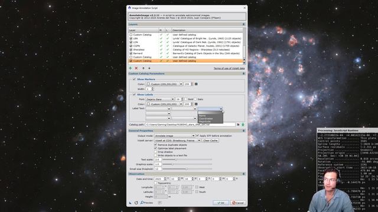
Task: Add a new layer with the green plus icon
Action: pyautogui.click(x=131, y=68)
